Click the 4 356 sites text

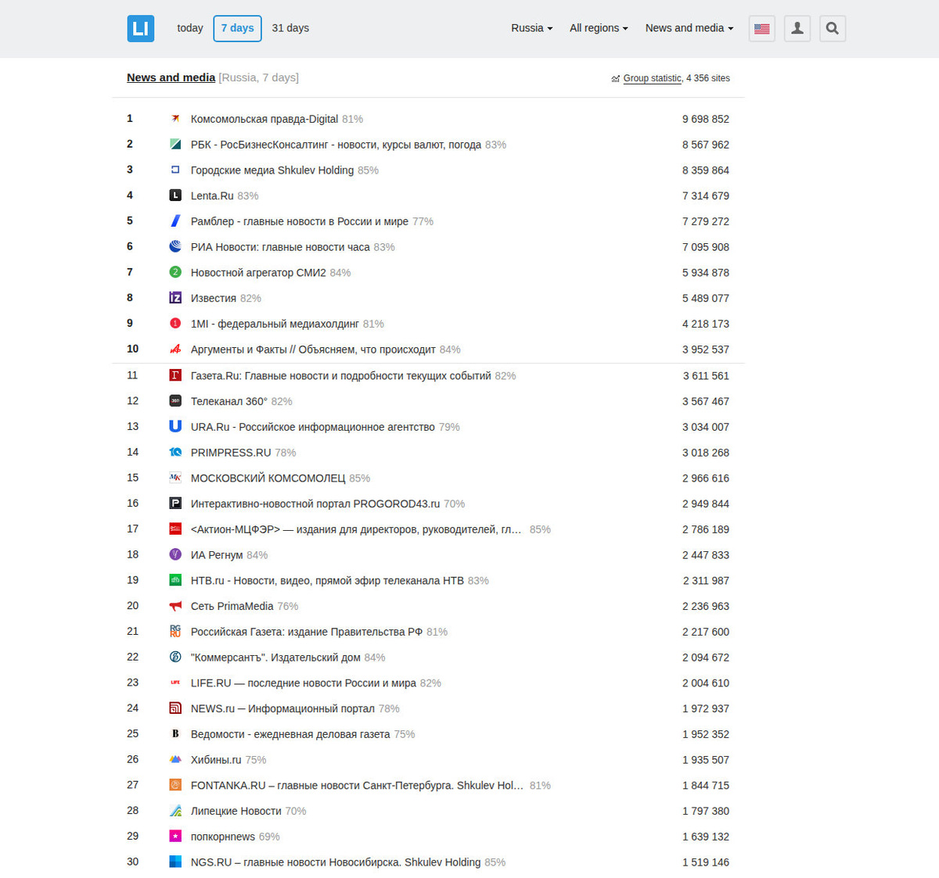coord(708,78)
